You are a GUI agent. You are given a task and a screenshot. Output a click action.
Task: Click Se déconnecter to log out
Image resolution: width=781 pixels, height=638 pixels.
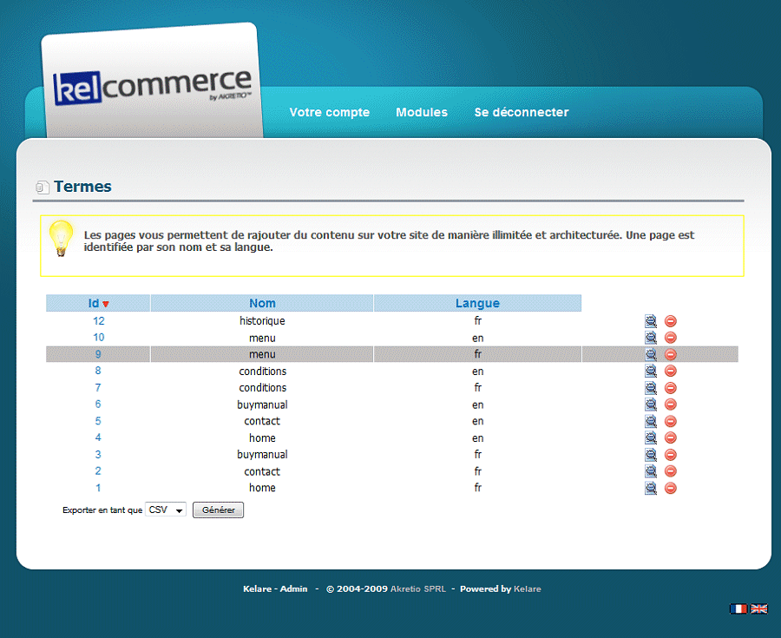tap(521, 112)
